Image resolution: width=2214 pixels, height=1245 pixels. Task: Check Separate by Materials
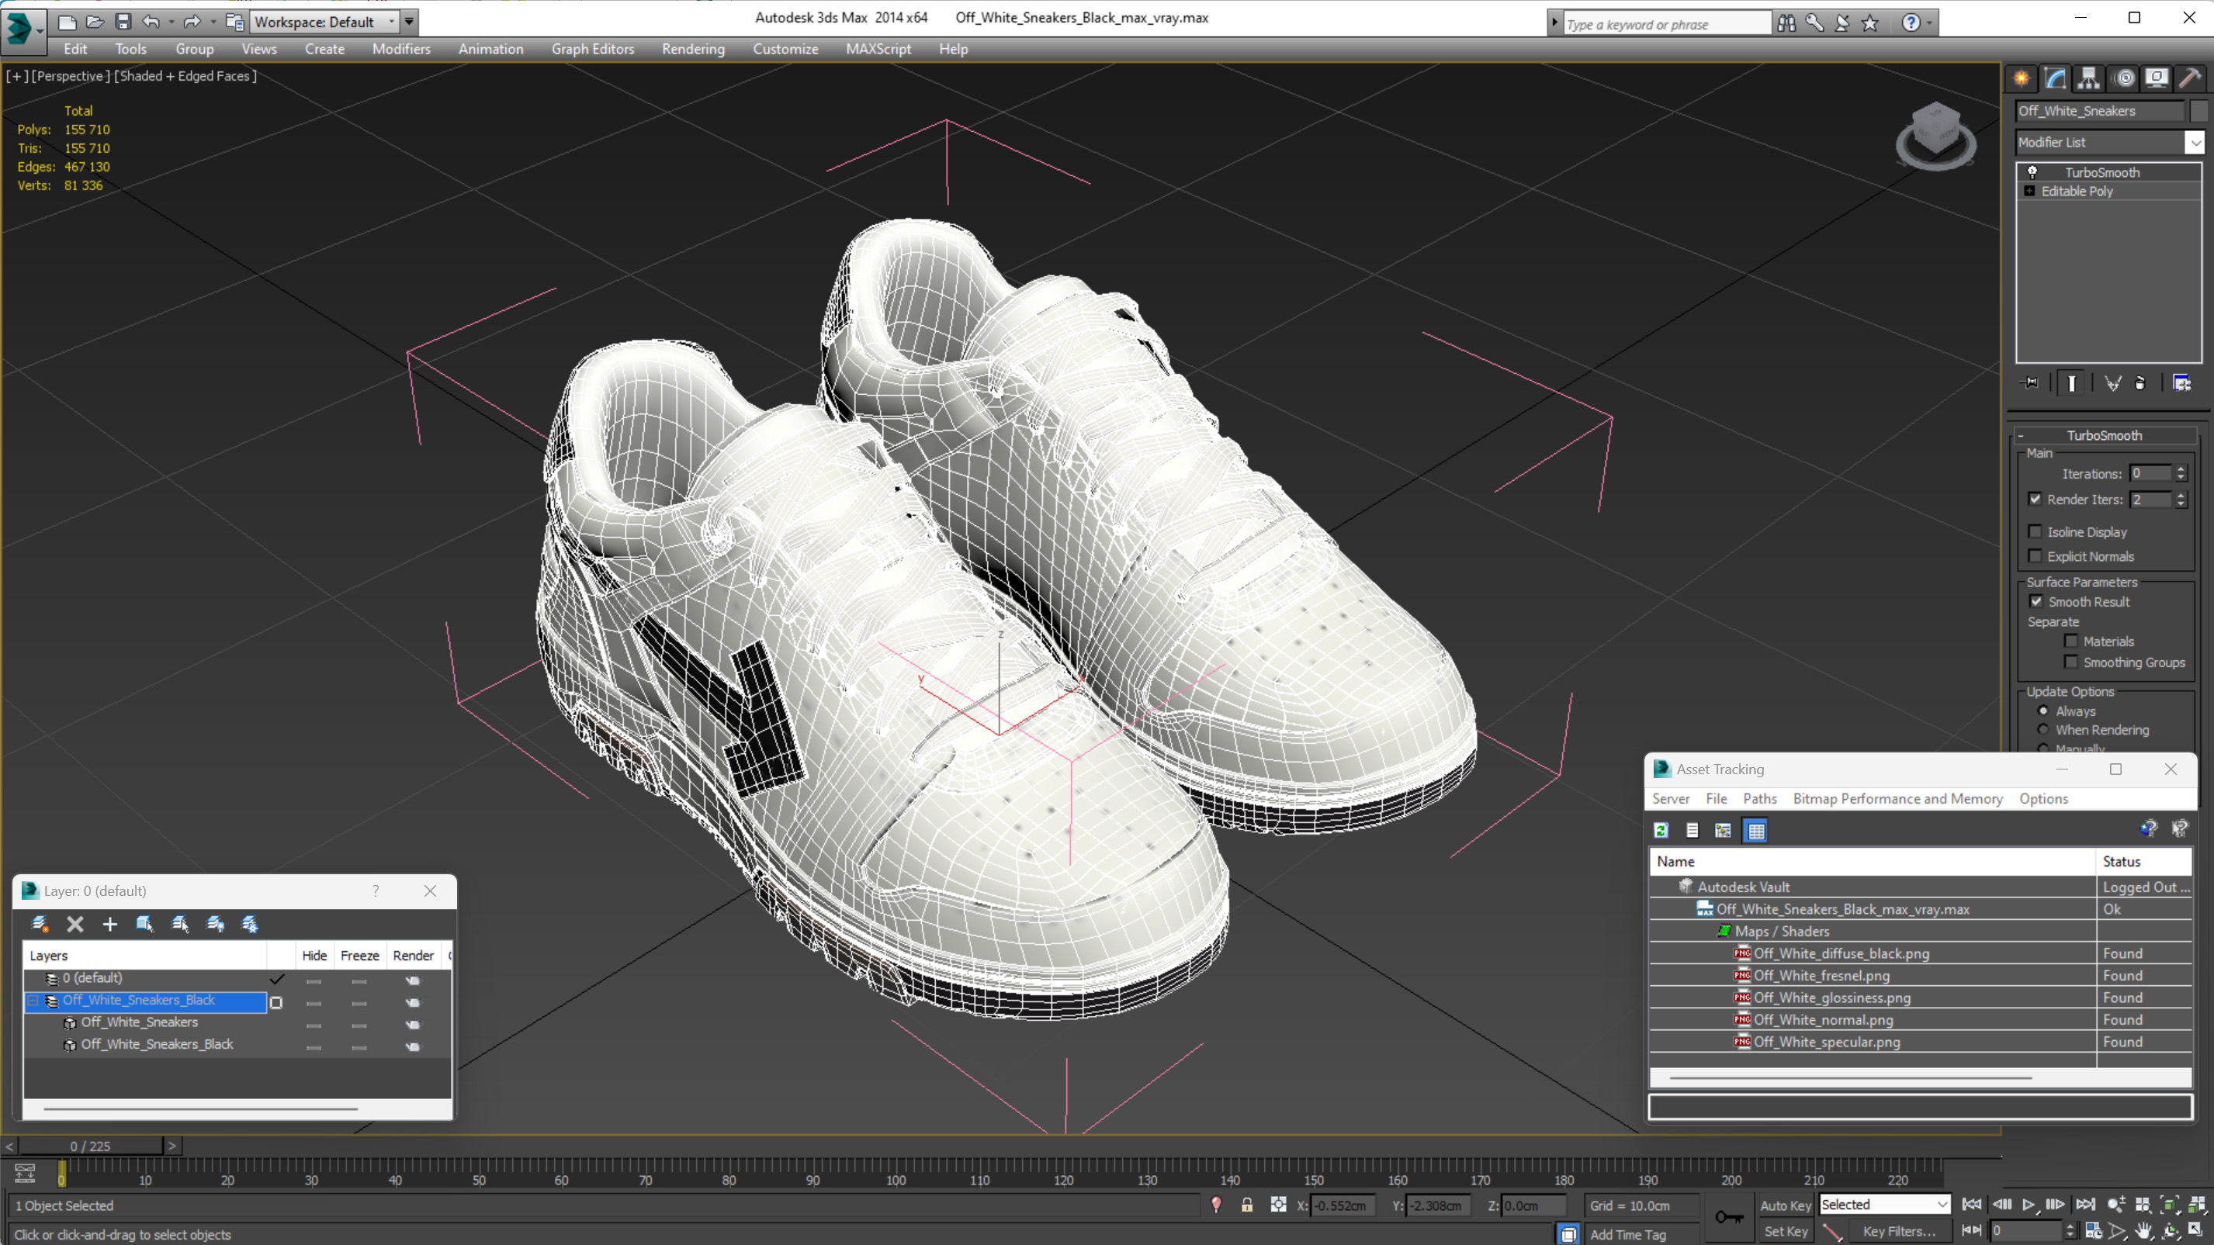click(x=2071, y=641)
